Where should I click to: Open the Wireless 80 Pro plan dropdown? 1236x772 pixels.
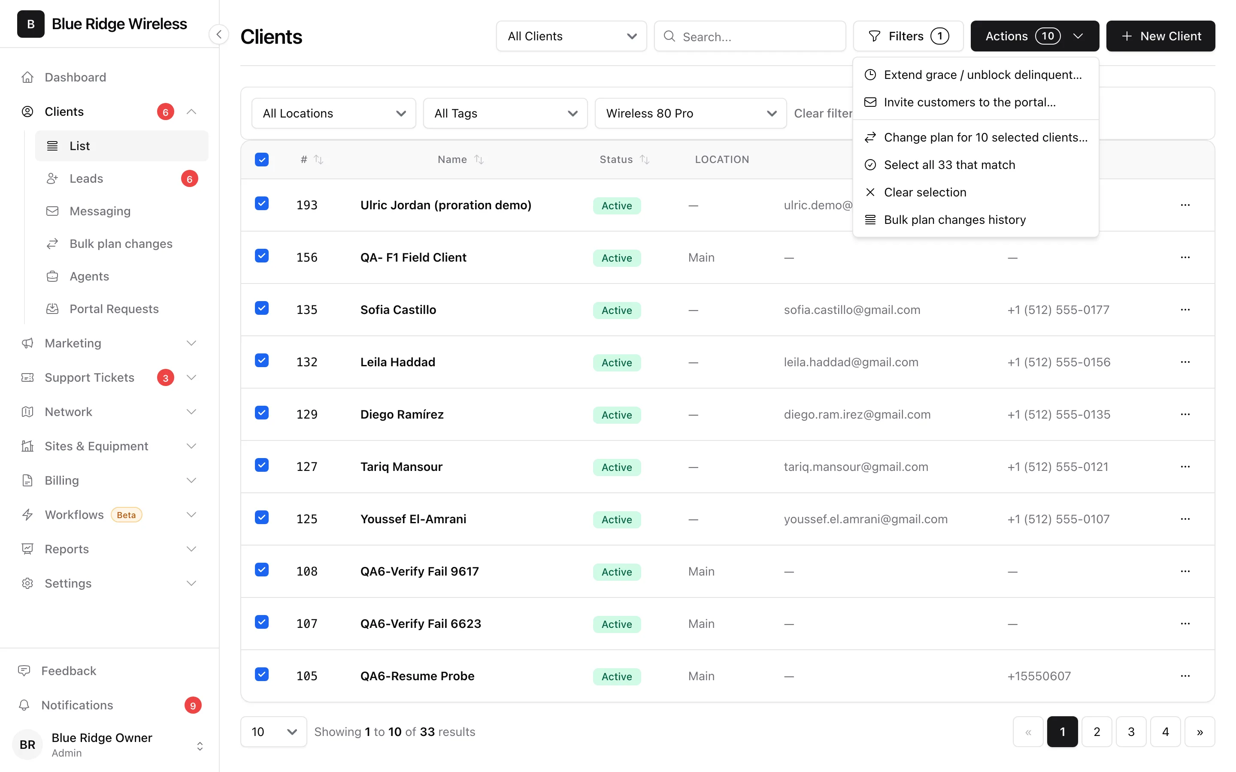691,113
